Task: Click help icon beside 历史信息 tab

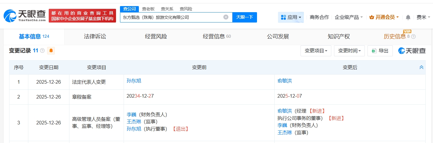Action: [413, 37]
